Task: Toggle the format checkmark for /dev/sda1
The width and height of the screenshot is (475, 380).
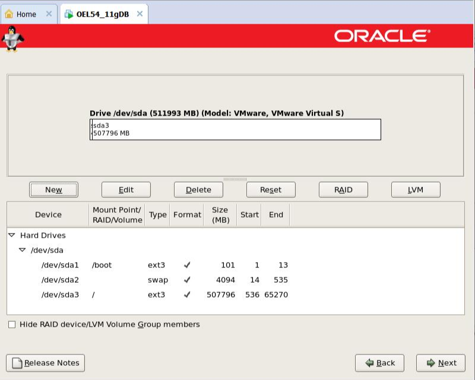Action: click(x=187, y=265)
